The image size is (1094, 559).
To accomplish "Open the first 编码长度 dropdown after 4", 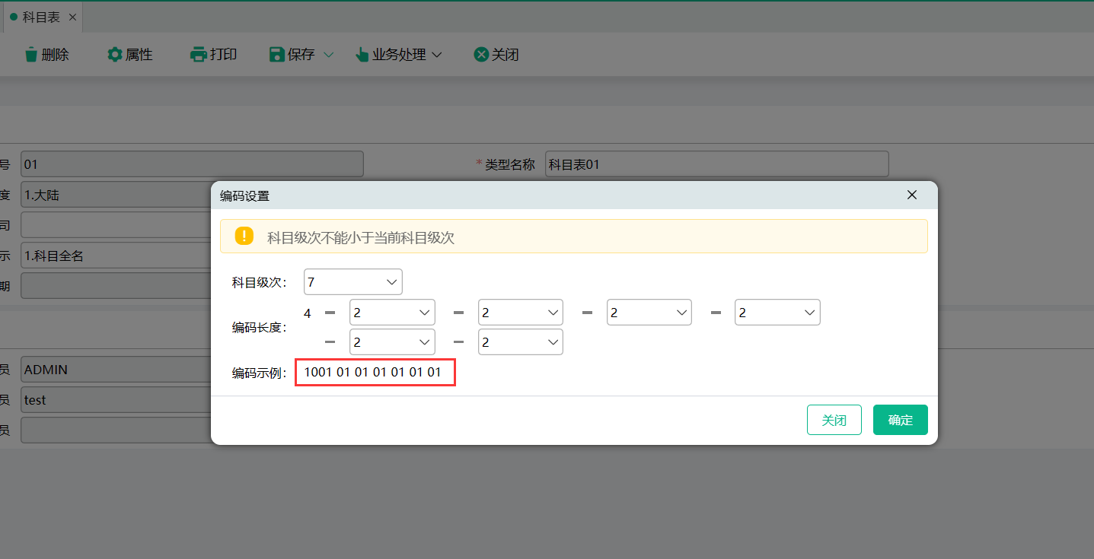I will coord(392,313).
